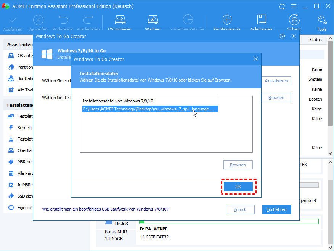334x251 pixels.
Task: Click the Alle Partitionen löschen trash icon
Action: coord(11,173)
